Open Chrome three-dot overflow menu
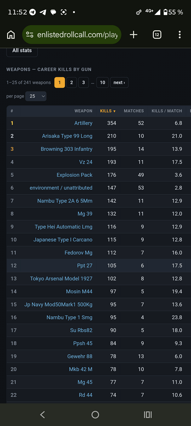This screenshot has height=426, width=191. pos(180,35)
